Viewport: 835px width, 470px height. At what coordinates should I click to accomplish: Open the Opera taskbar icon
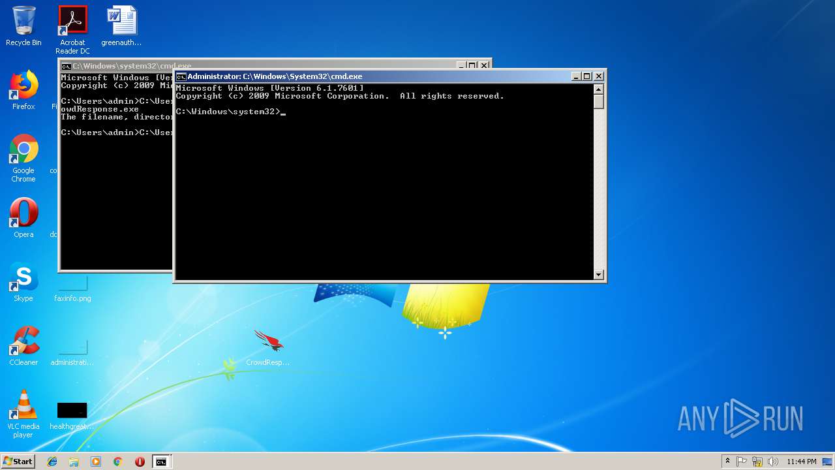tap(140, 462)
